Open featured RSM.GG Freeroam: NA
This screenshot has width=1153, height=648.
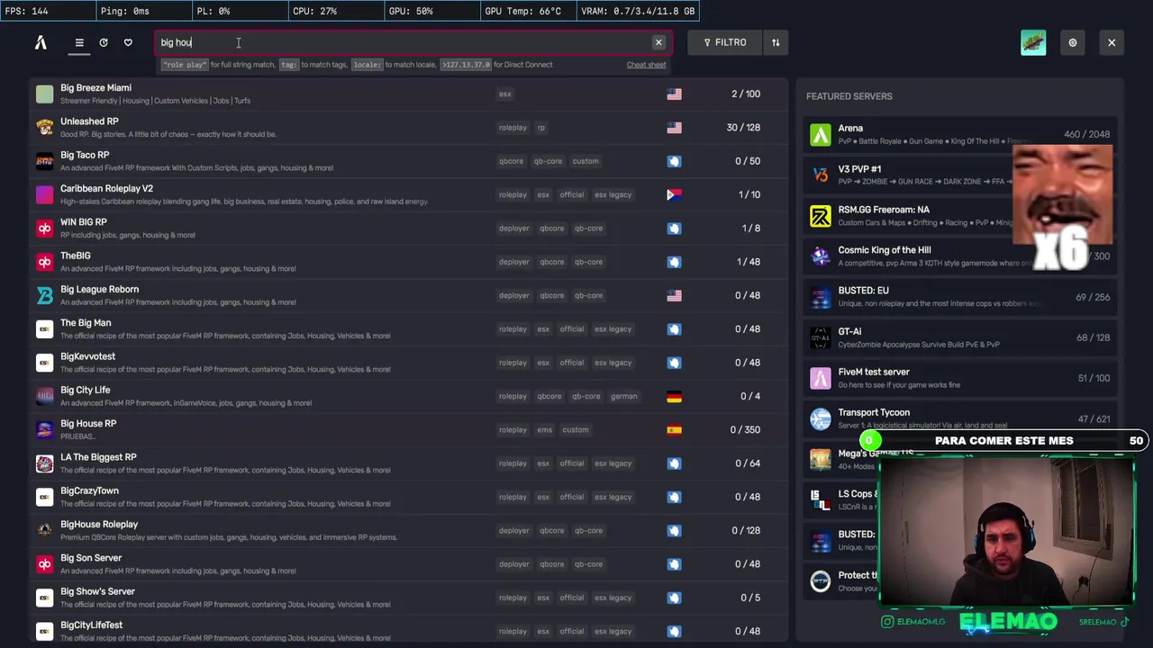click(x=959, y=215)
